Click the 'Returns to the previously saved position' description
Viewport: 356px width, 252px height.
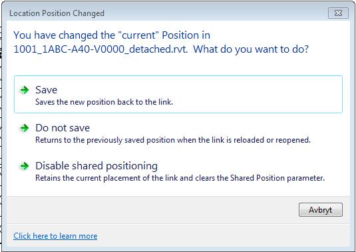[x=173, y=140]
